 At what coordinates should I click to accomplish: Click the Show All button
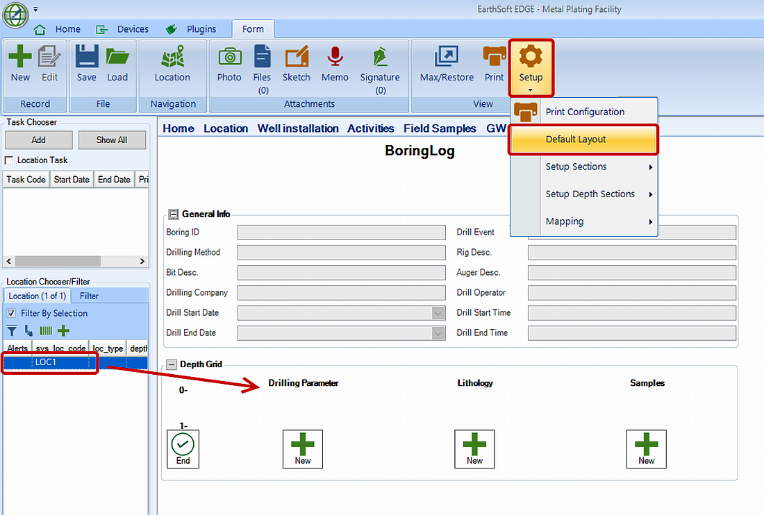point(112,140)
